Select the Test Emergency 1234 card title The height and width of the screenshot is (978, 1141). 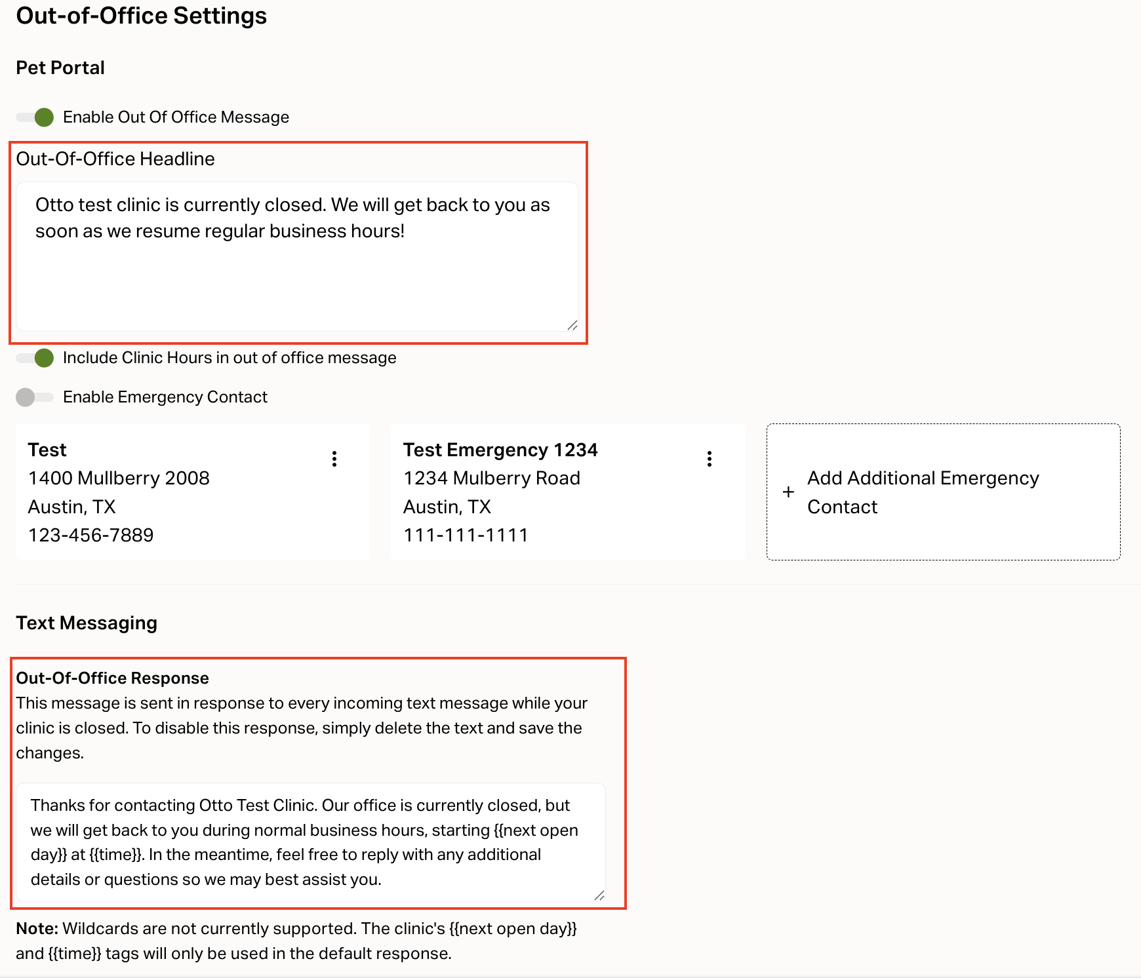pyautogui.click(x=500, y=450)
